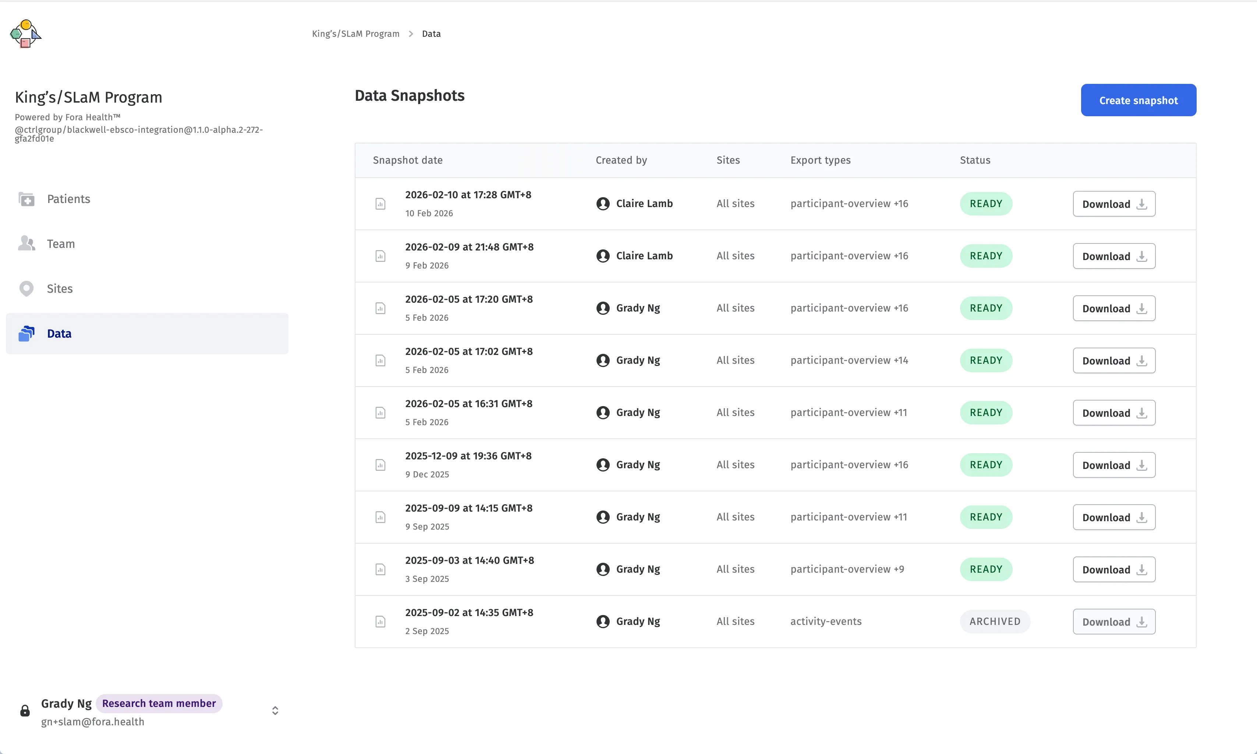Open the Team menu item
1257x754 pixels.
coord(61,244)
